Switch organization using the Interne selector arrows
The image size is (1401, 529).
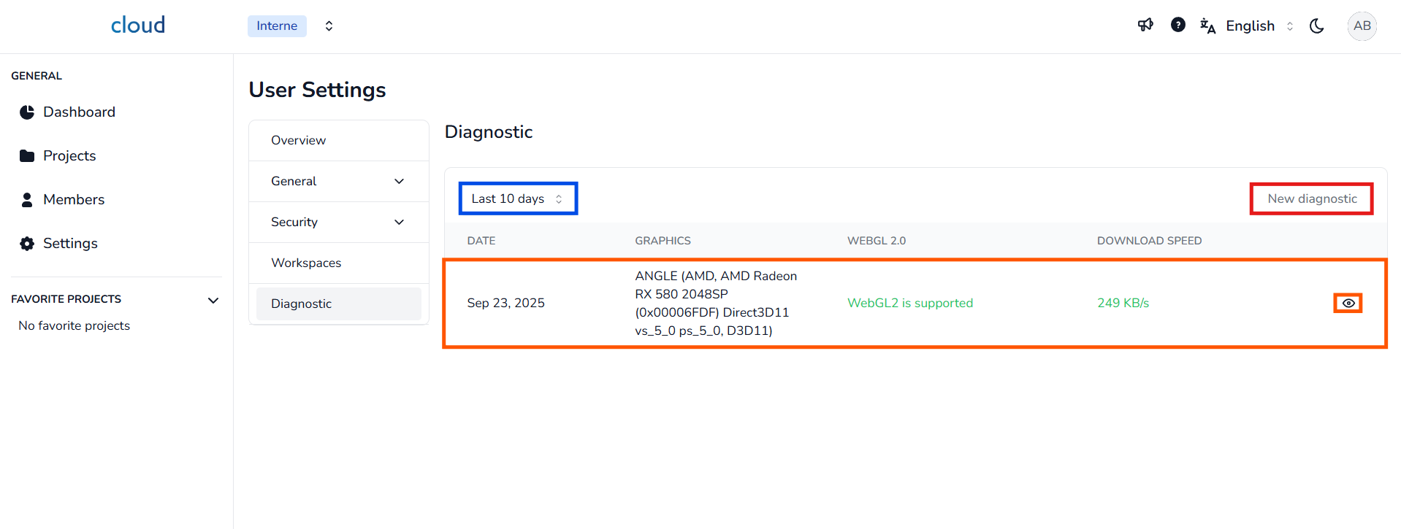329,26
